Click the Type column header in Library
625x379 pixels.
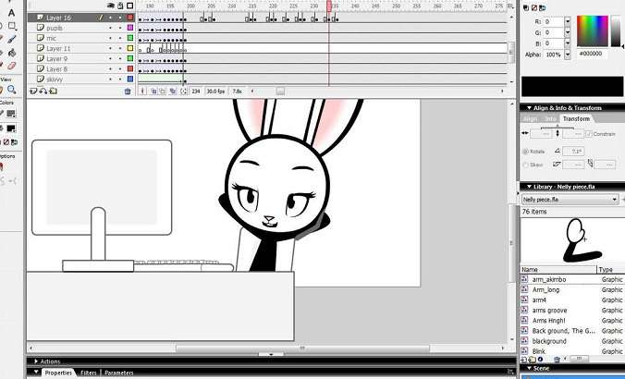pos(611,269)
